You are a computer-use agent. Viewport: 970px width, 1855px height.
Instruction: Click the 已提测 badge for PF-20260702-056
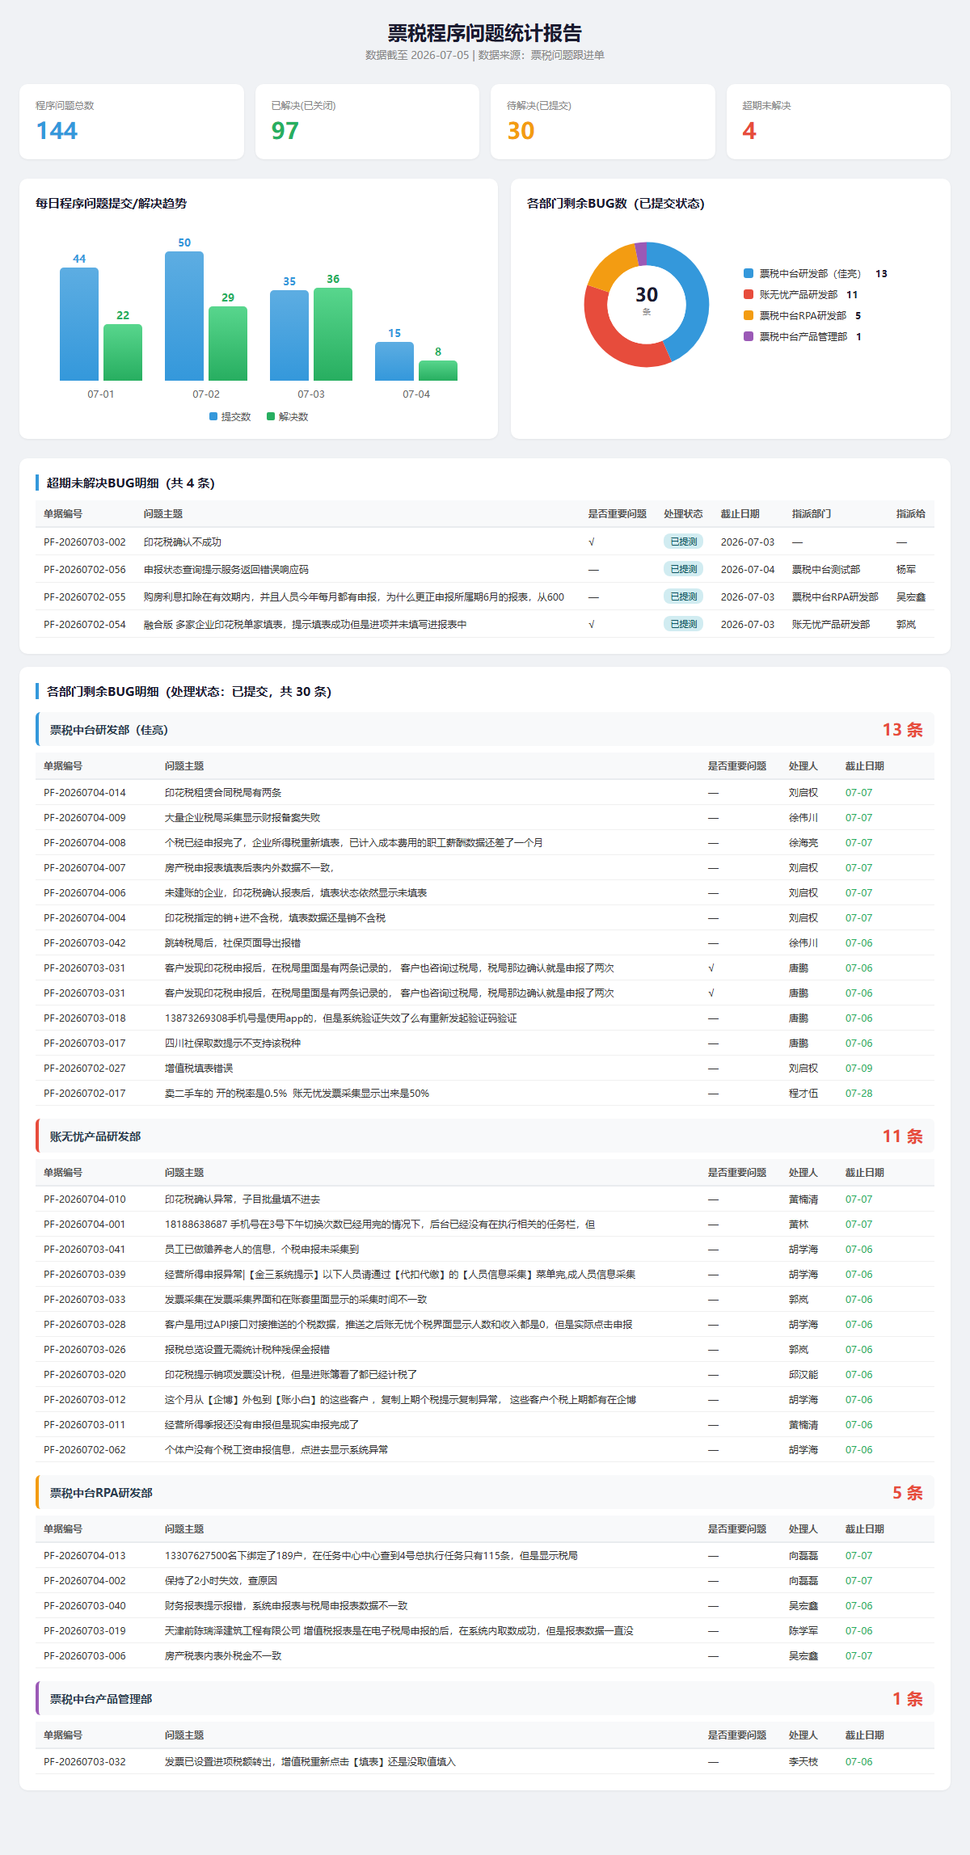click(x=684, y=569)
